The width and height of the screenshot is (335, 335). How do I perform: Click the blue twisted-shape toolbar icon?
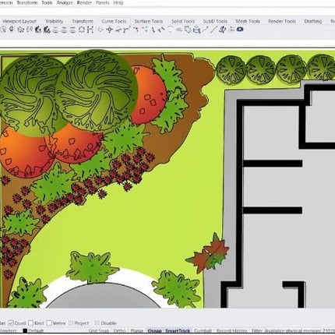coord(223,30)
